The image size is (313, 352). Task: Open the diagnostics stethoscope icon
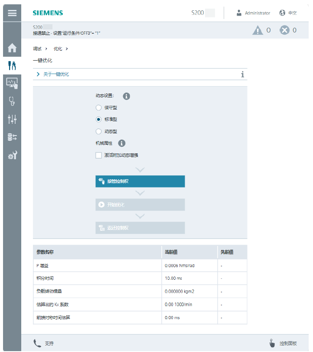pyautogui.click(x=12, y=101)
